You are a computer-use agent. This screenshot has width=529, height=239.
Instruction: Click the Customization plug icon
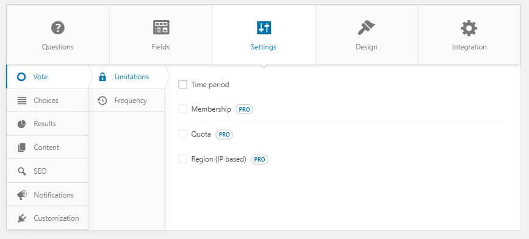pos(21,218)
